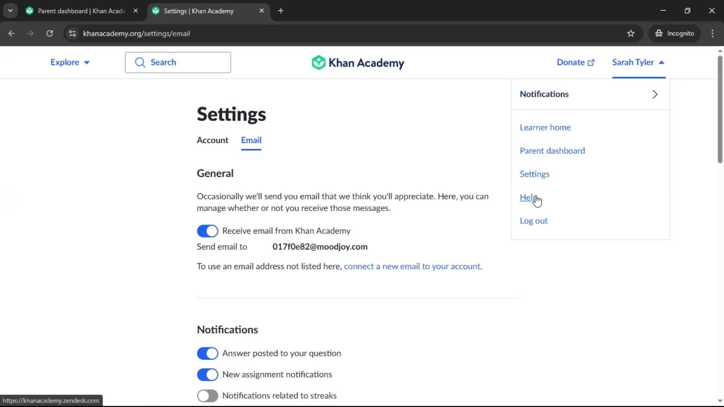Enable Notifications related to streaks
Image resolution: width=724 pixels, height=407 pixels.
pyautogui.click(x=207, y=396)
